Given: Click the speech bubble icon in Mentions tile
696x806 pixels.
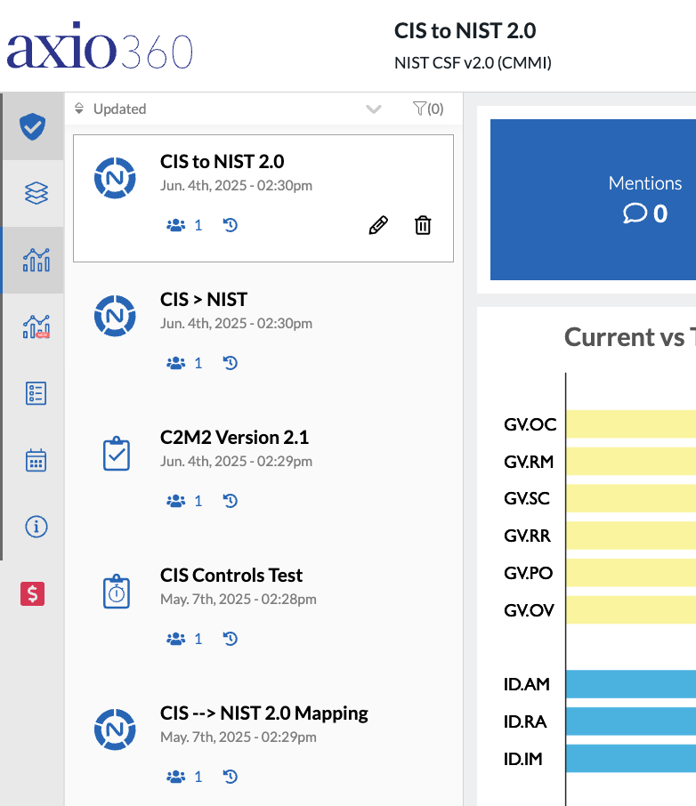Looking at the screenshot, I should (635, 213).
